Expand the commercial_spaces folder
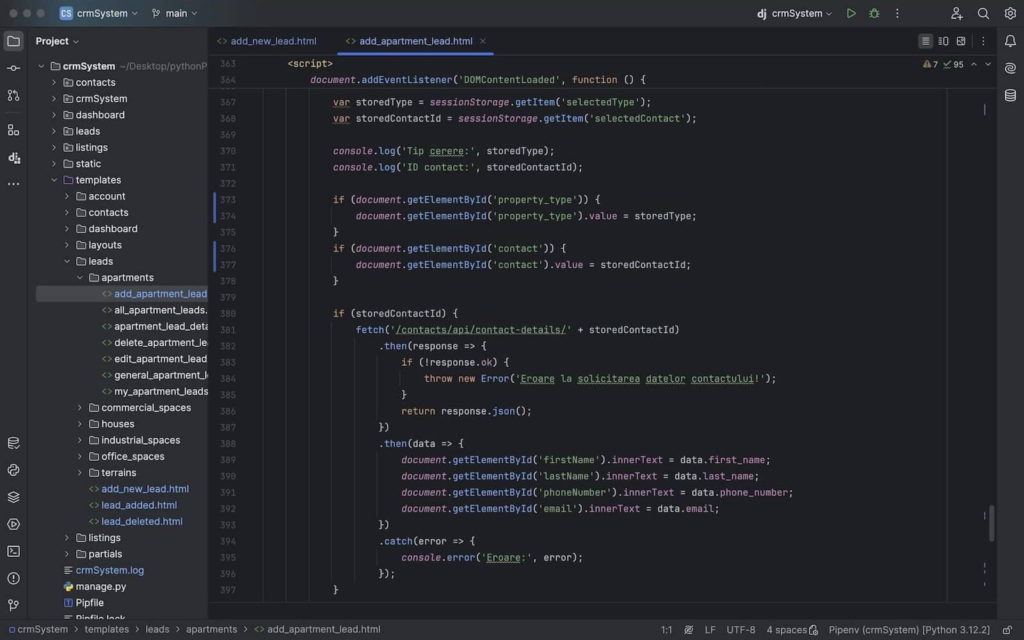The height and width of the screenshot is (640, 1024). [x=80, y=408]
